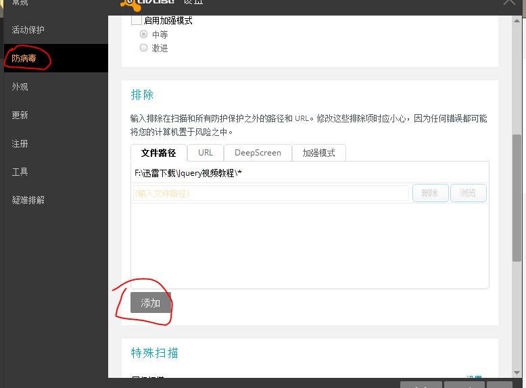Click the scrollbar down arrow
Viewport: 526px width, 388px height.
point(517,372)
